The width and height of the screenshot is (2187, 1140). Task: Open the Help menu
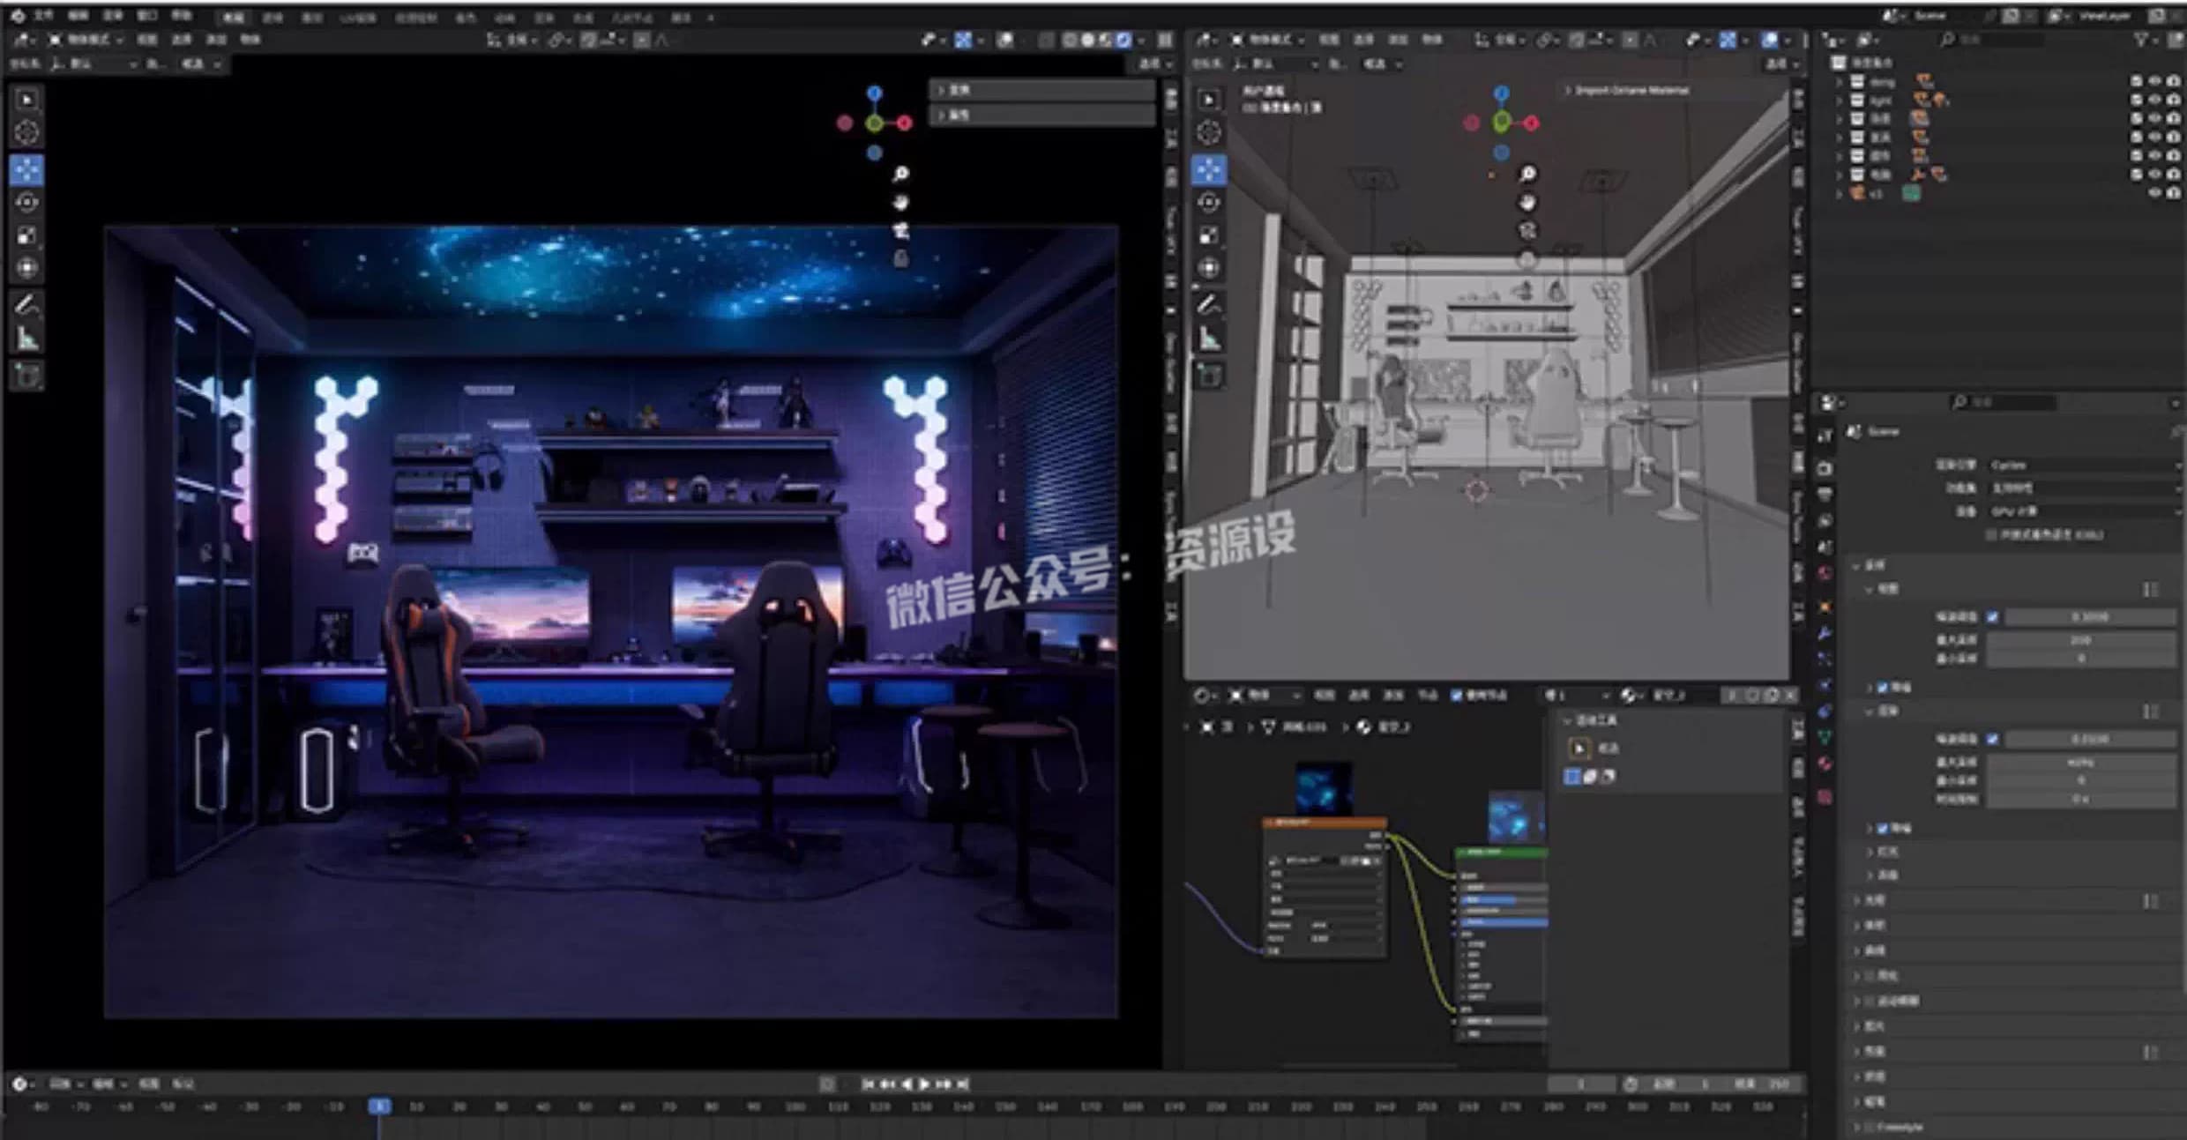pos(181,15)
